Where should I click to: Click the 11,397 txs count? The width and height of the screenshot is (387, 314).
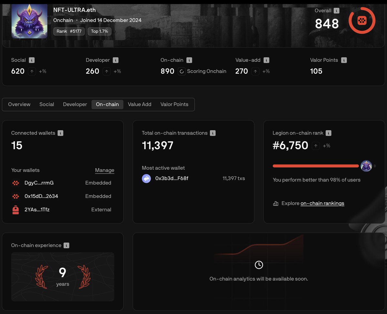point(234,178)
